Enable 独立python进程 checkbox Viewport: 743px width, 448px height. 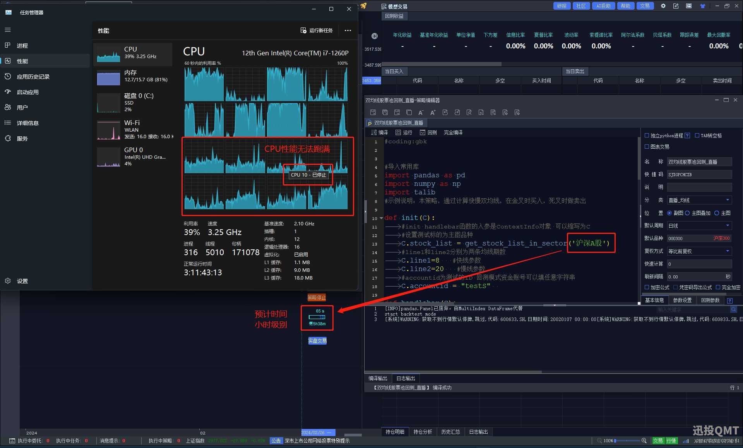pyautogui.click(x=647, y=136)
